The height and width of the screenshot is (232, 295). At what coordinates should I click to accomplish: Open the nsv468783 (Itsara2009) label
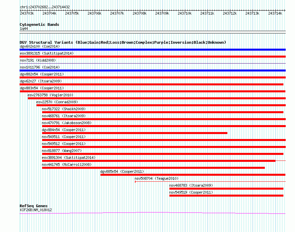click(x=191, y=185)
